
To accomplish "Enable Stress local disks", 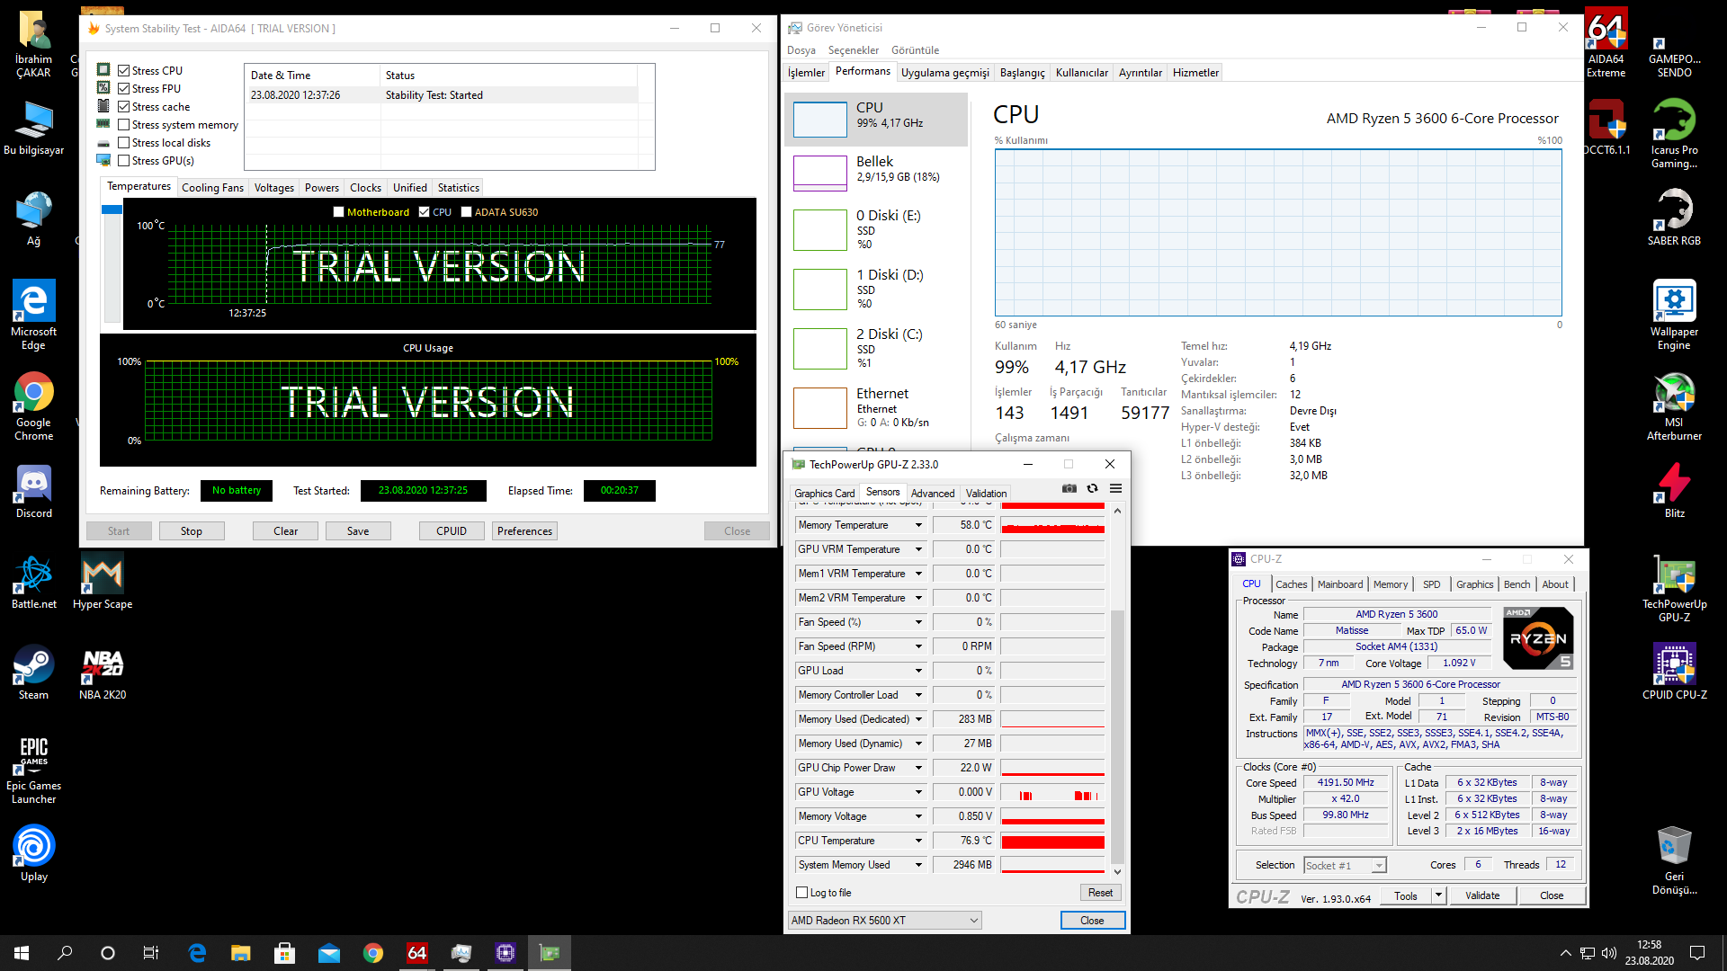I will point(124,143).
